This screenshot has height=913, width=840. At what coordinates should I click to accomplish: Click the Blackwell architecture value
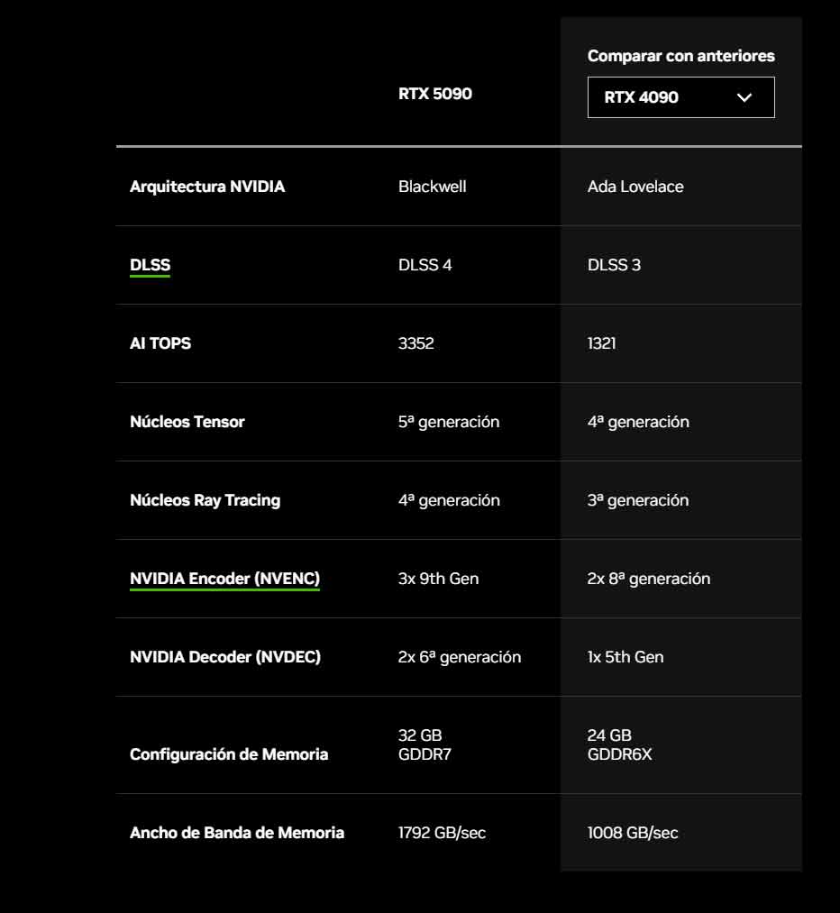432,187
